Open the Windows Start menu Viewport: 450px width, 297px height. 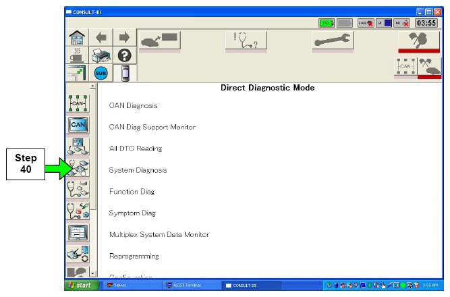coord(80,286)
